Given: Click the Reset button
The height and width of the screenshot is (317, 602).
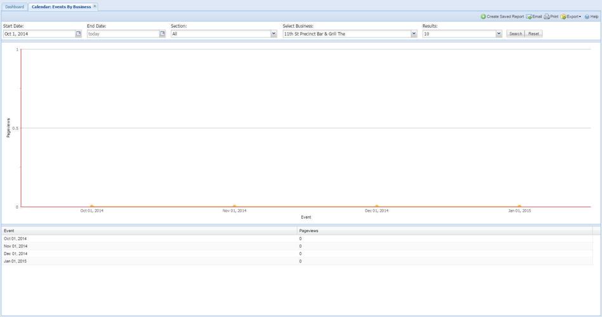Looking at the screenshot, I should click(533, 34).
